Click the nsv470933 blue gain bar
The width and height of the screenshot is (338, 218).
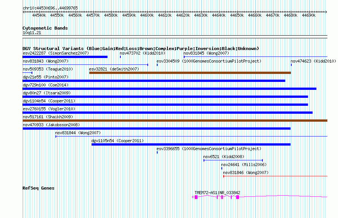point(156,129)
